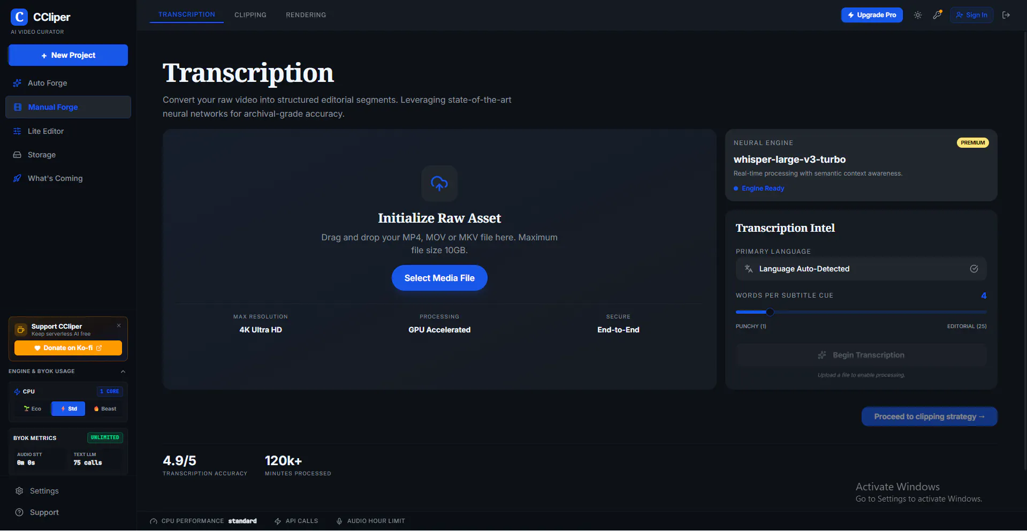The height and width of the screenshot is (531, 1027).
Task: Open the API key settings icon
Action: tap(937, 15)
